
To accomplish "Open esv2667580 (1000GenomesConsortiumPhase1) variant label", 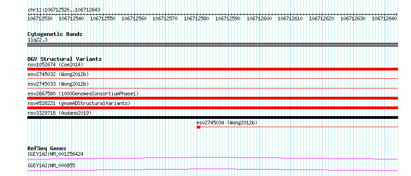I will [x=83, y=94].
